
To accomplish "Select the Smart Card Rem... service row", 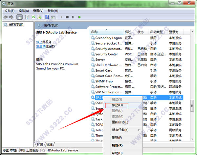I will click(136, 76).
